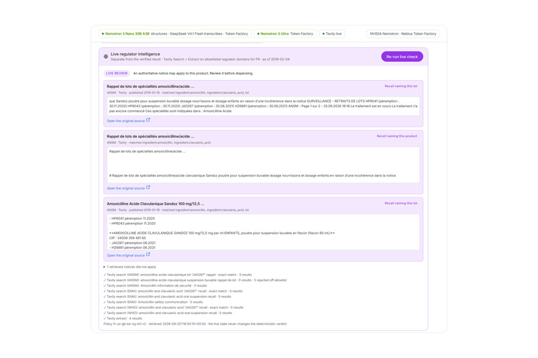Click 'Recall naming this product' tag

[x=397, y=136]
